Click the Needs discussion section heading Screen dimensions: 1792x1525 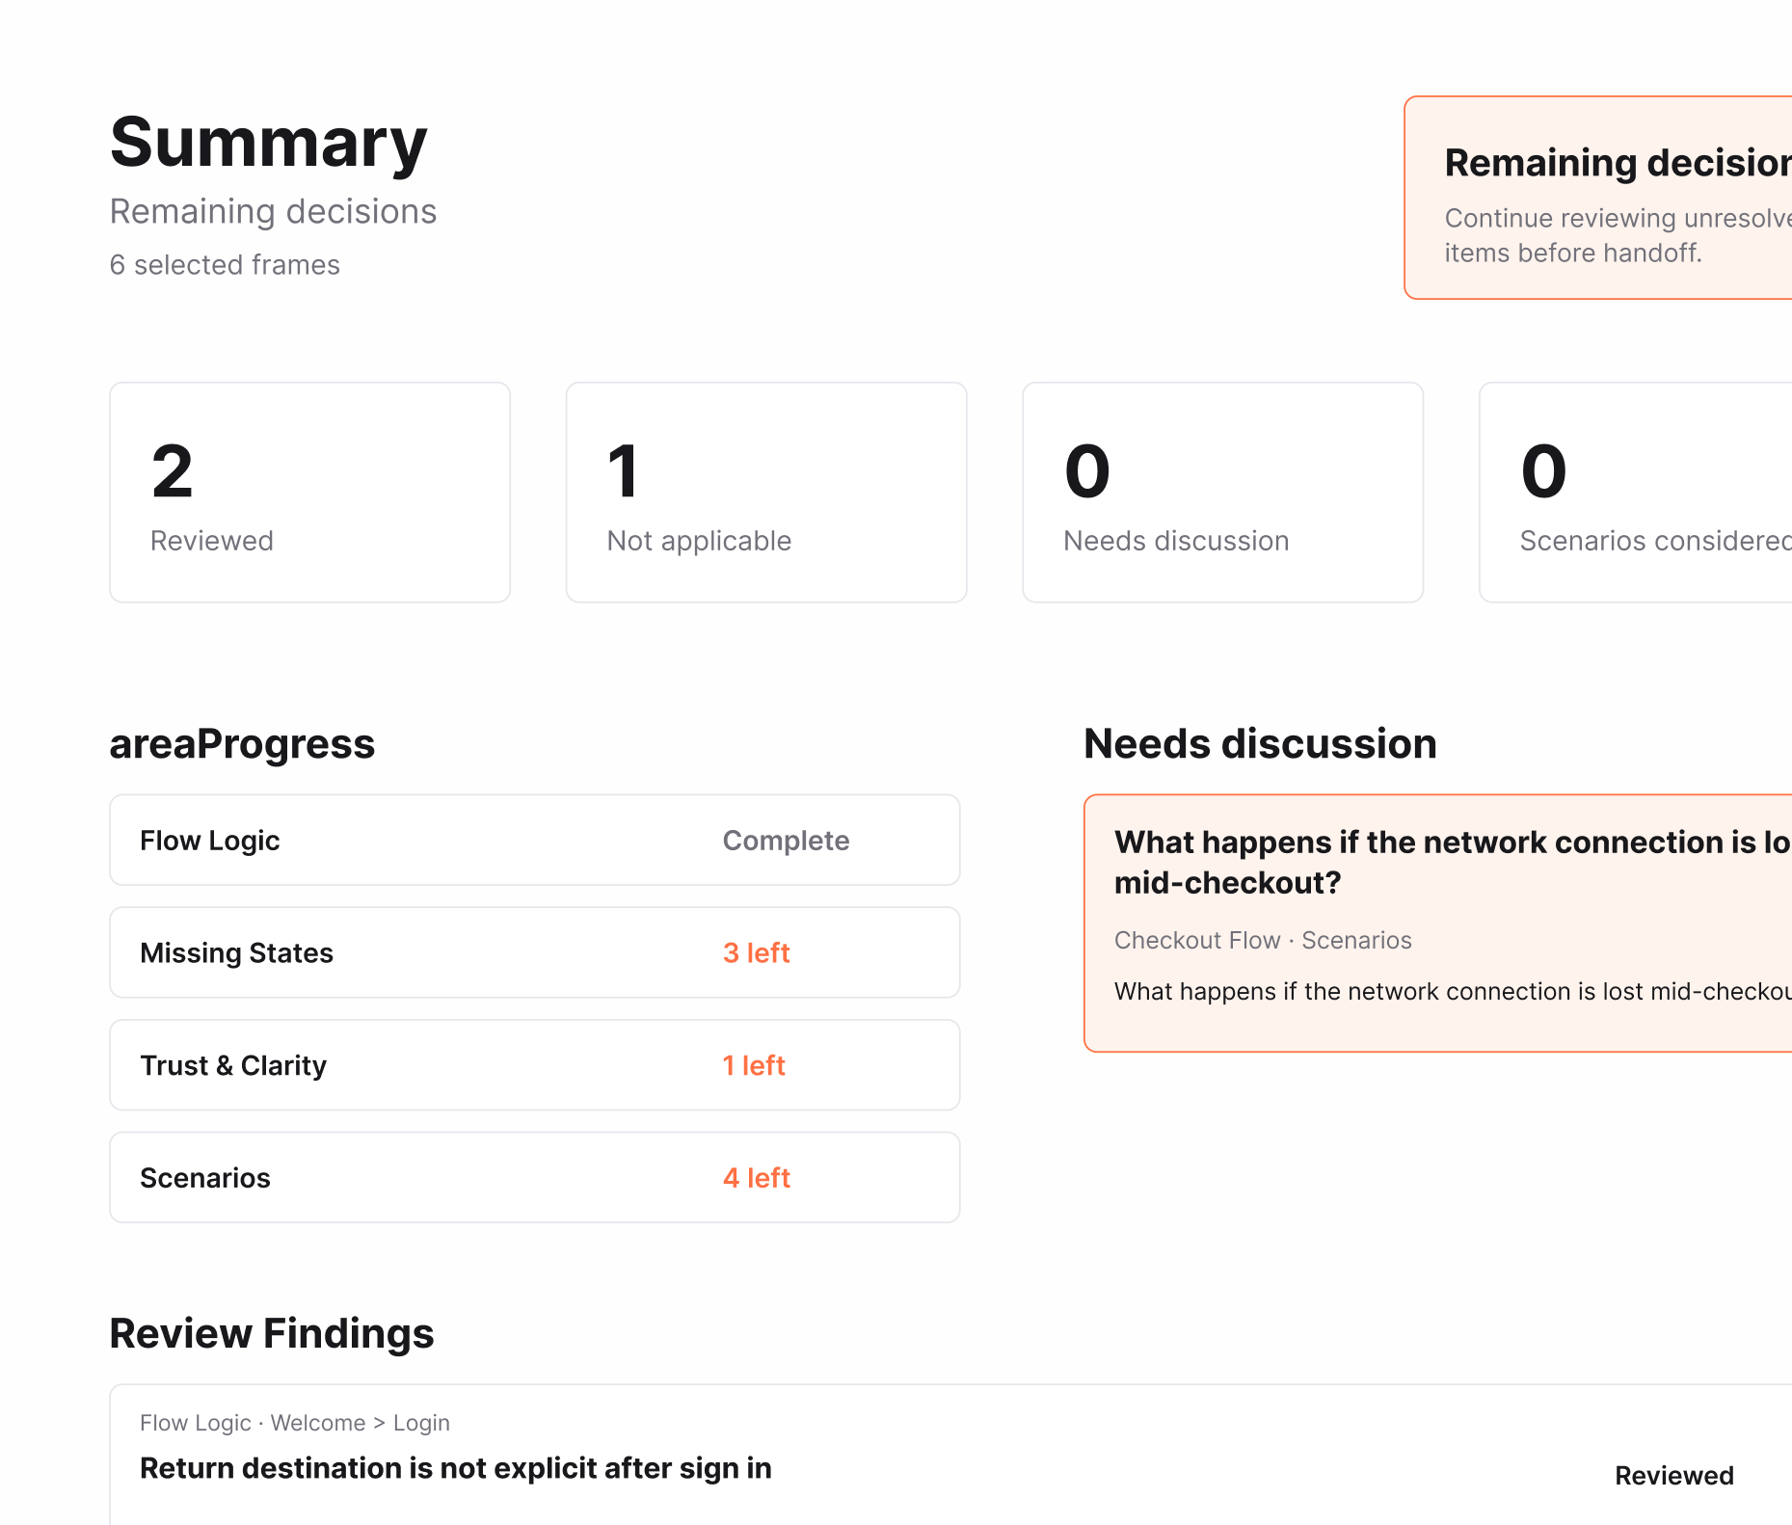[1260, 744]
